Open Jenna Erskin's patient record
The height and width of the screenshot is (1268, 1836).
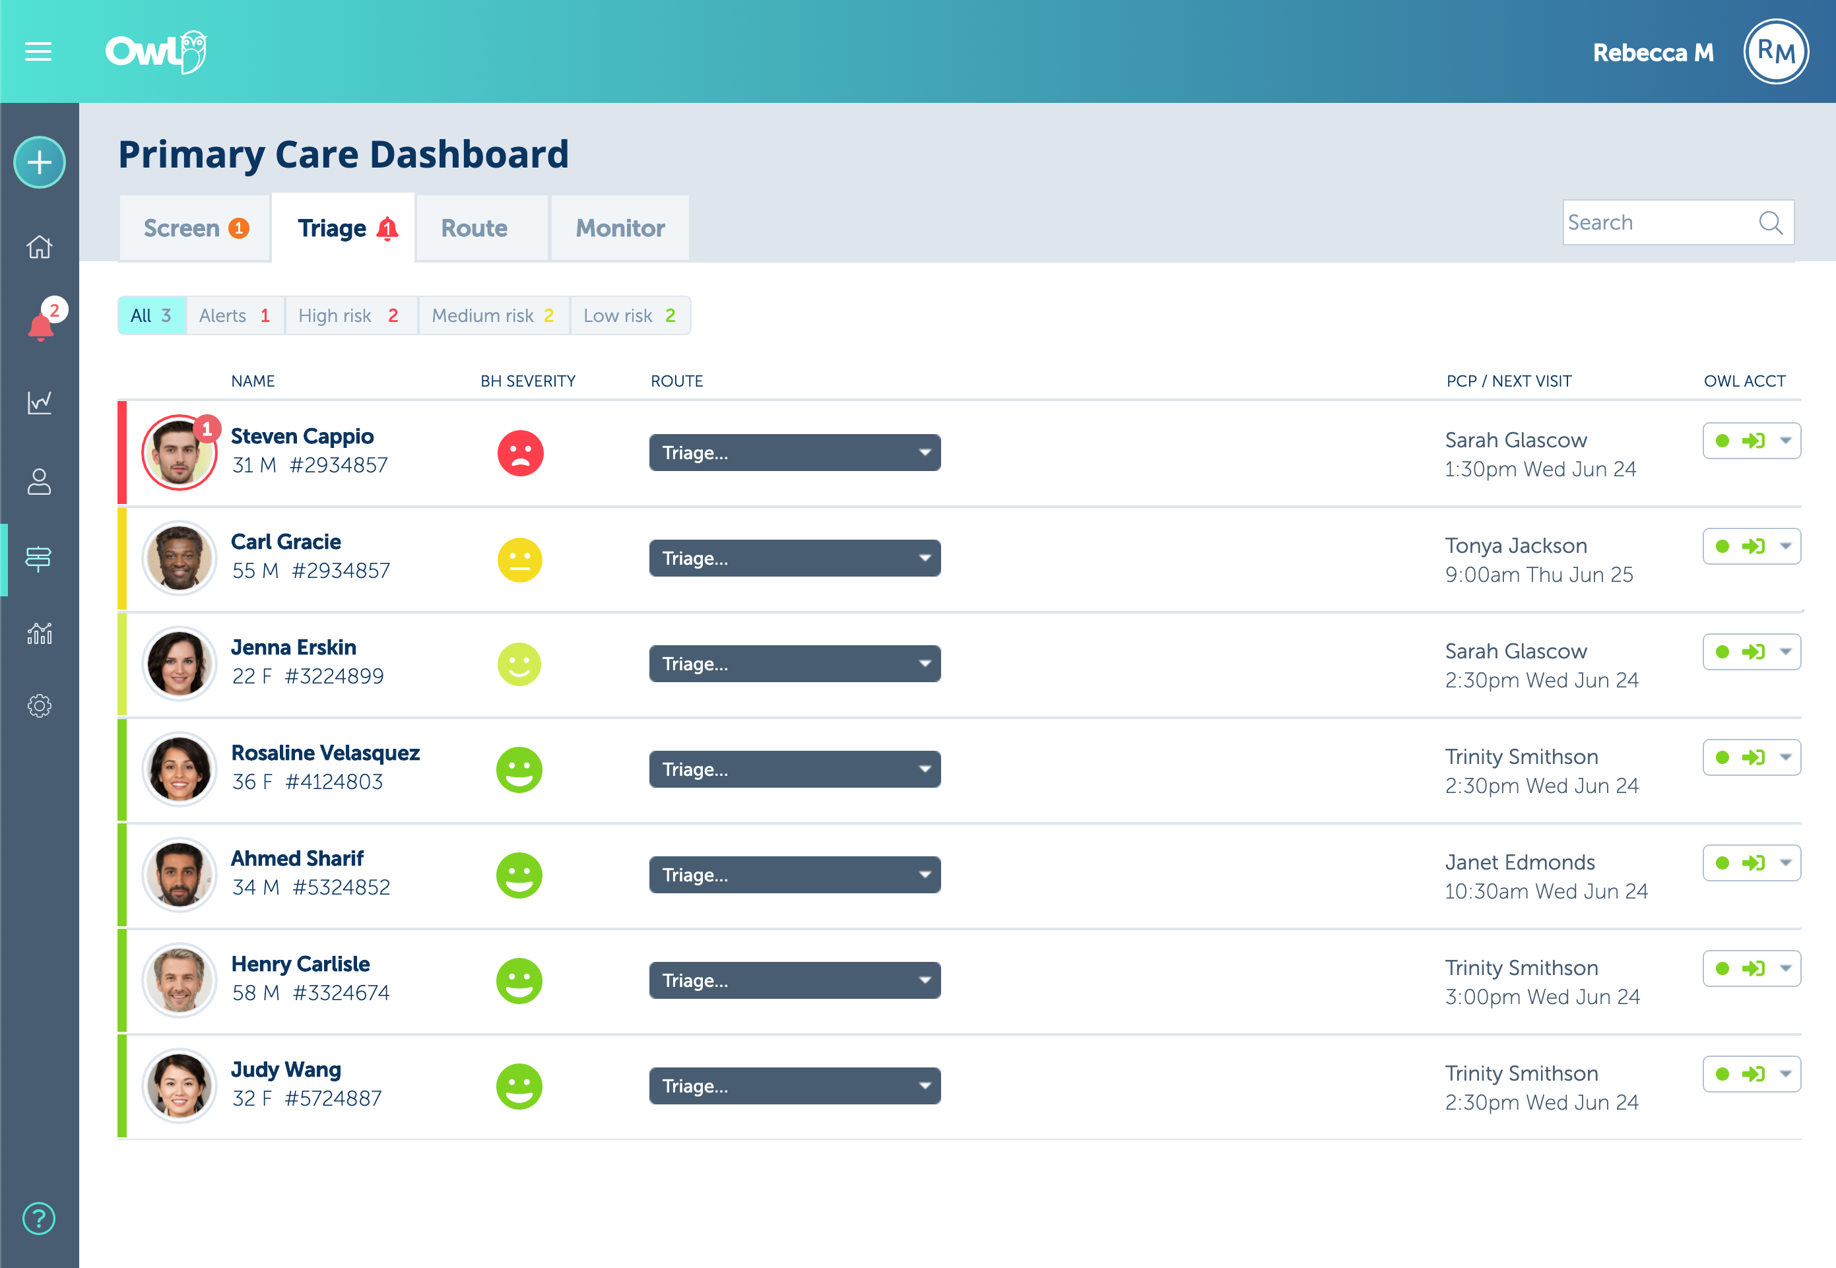point(293,647)
